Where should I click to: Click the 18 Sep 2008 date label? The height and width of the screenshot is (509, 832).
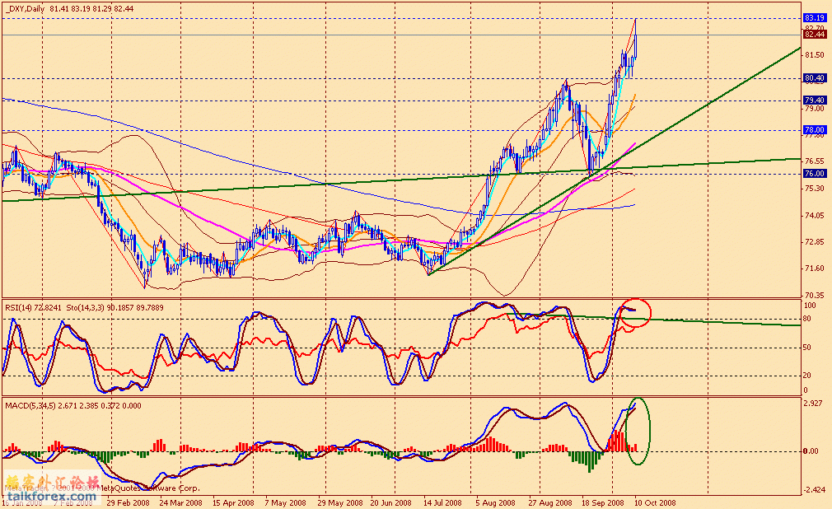[x=603, y=502]
